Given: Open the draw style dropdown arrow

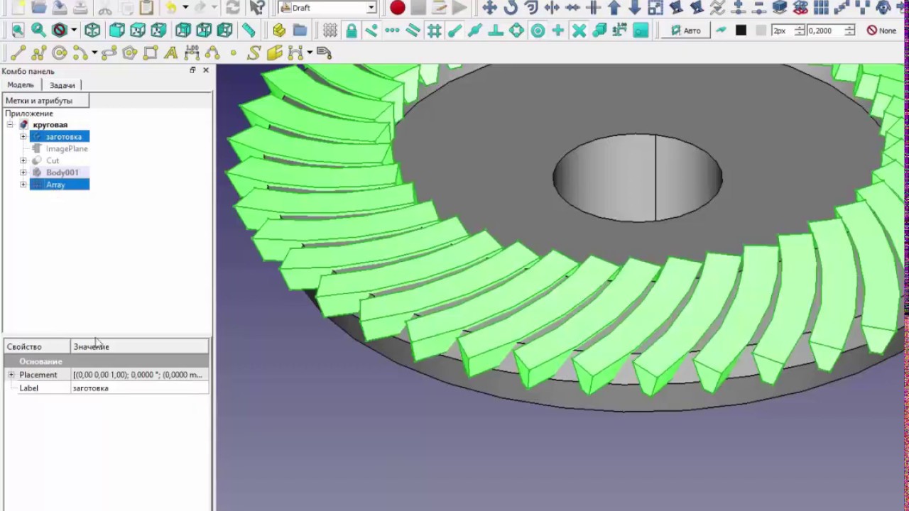Looking at the screenshot, I should pos(73,31).
